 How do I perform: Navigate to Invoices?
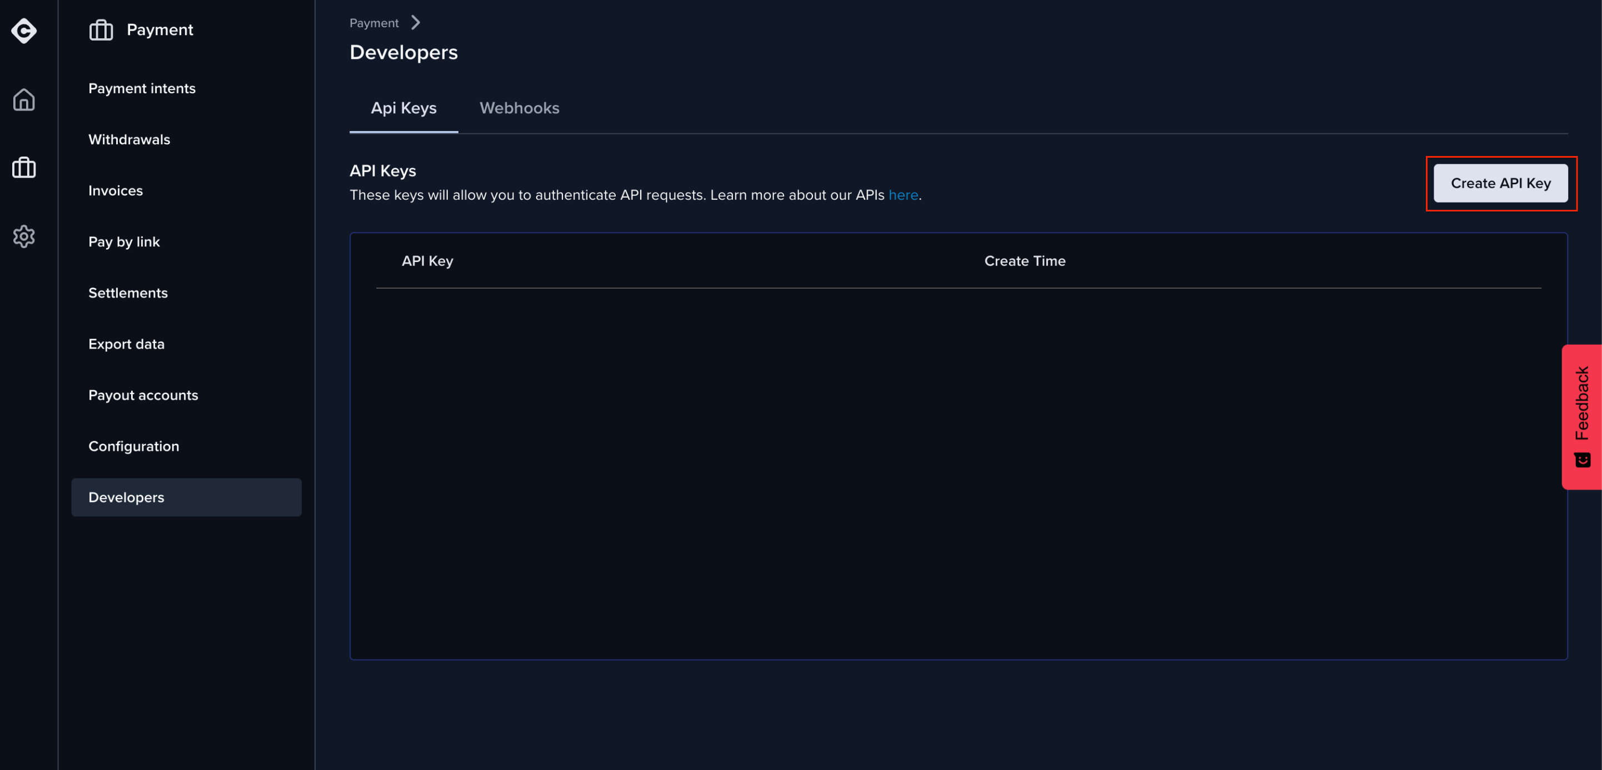pos(116,191)
